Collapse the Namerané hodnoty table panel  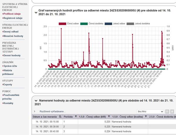pos(36,100)
